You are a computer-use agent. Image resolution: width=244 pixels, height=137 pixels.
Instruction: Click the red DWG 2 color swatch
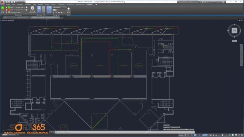pyautogui.click(x=9, y=10)
